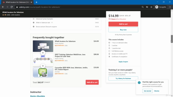Click the browser forward arrow
The height and width of the screenshot is (97, 173).
(7, 7)
